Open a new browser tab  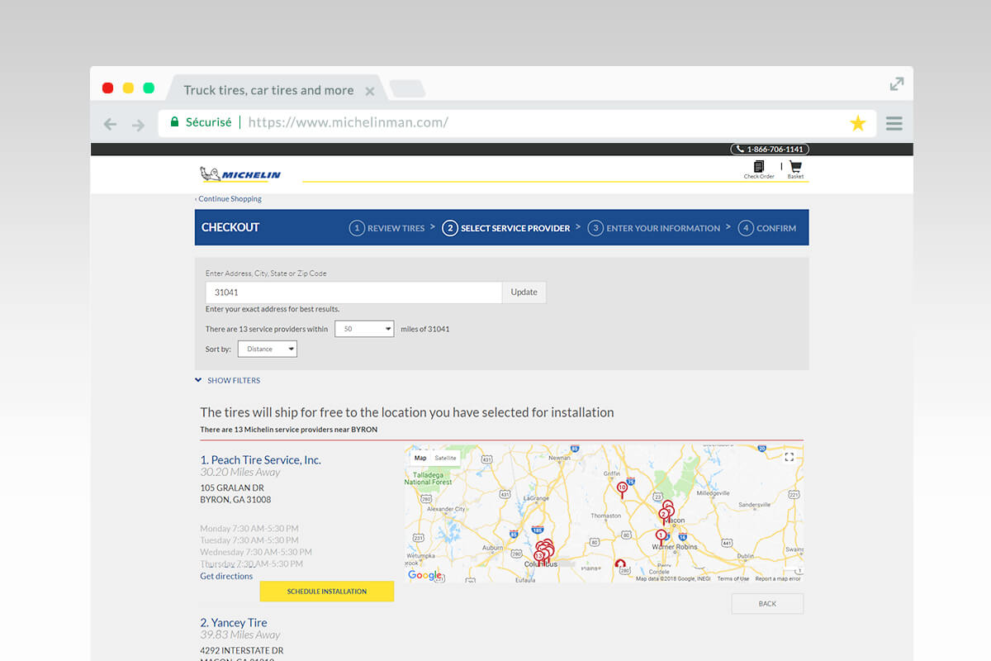click(406, 88)
